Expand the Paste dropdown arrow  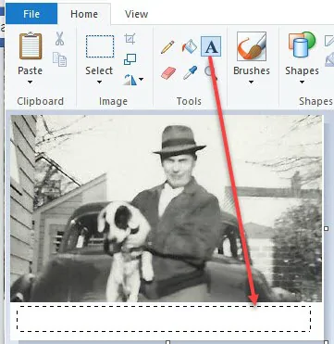click(x=30, y=83)
